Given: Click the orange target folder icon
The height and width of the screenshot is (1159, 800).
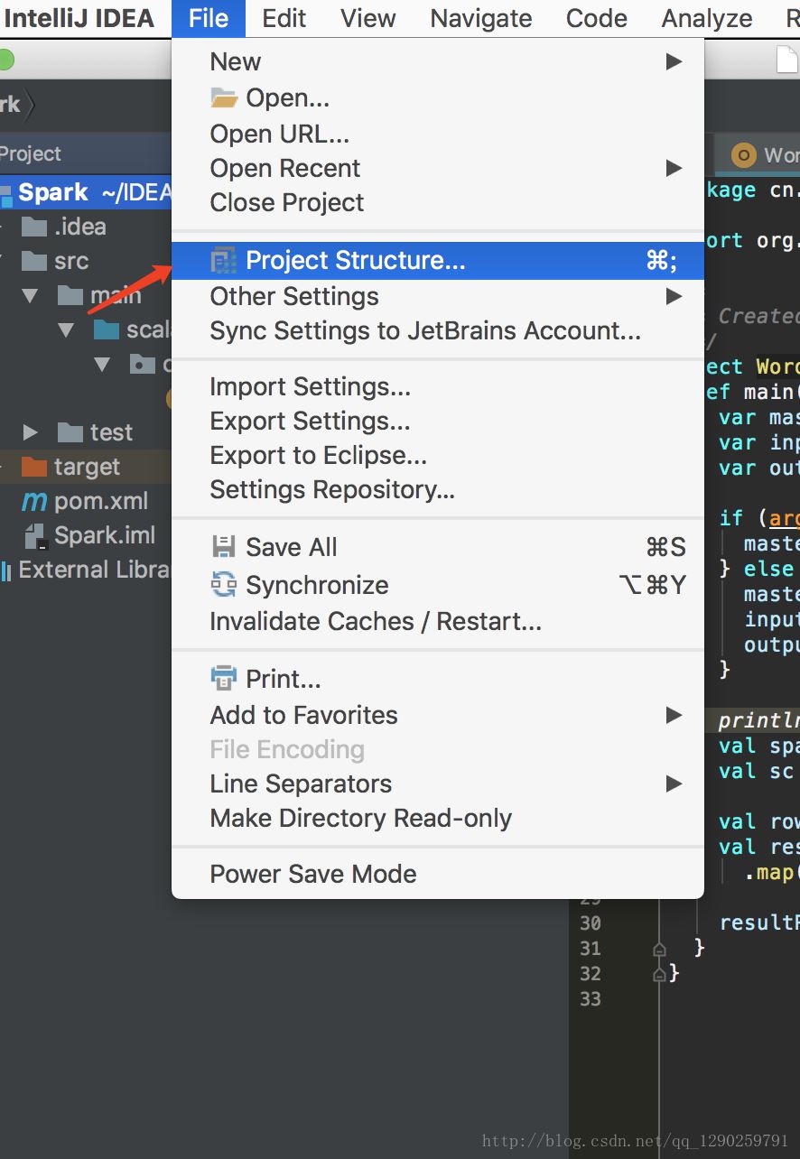Looking at the screenshot, I should (34, 467).
